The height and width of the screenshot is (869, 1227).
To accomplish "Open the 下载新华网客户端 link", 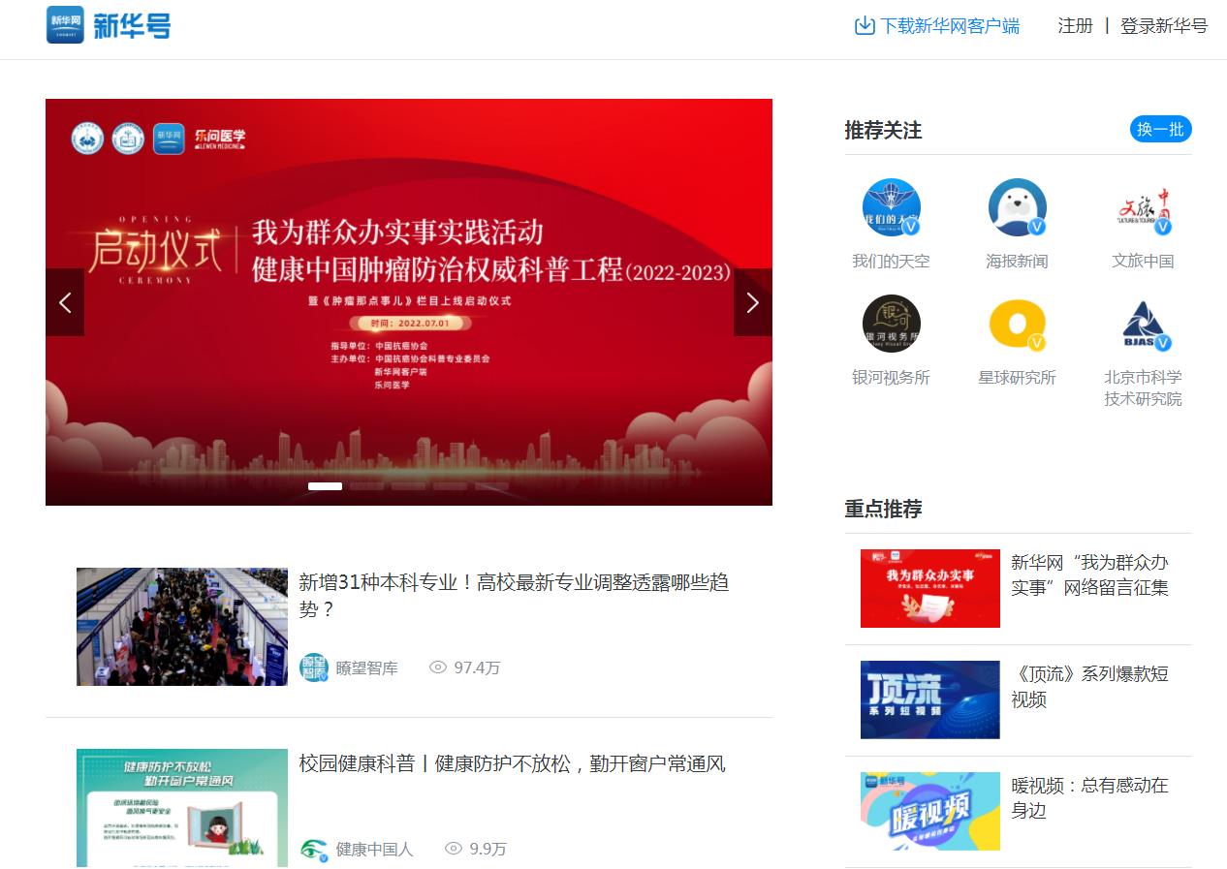I will (x=950, y=26).
